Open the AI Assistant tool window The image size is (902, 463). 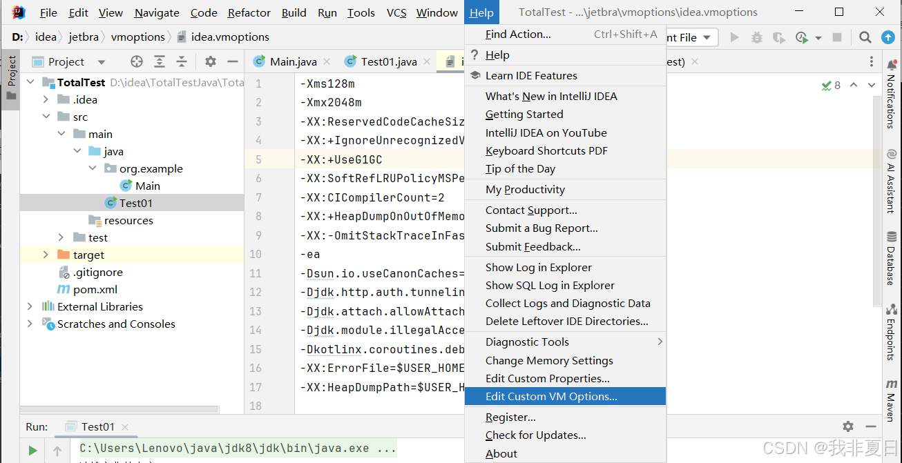point(892,181)
